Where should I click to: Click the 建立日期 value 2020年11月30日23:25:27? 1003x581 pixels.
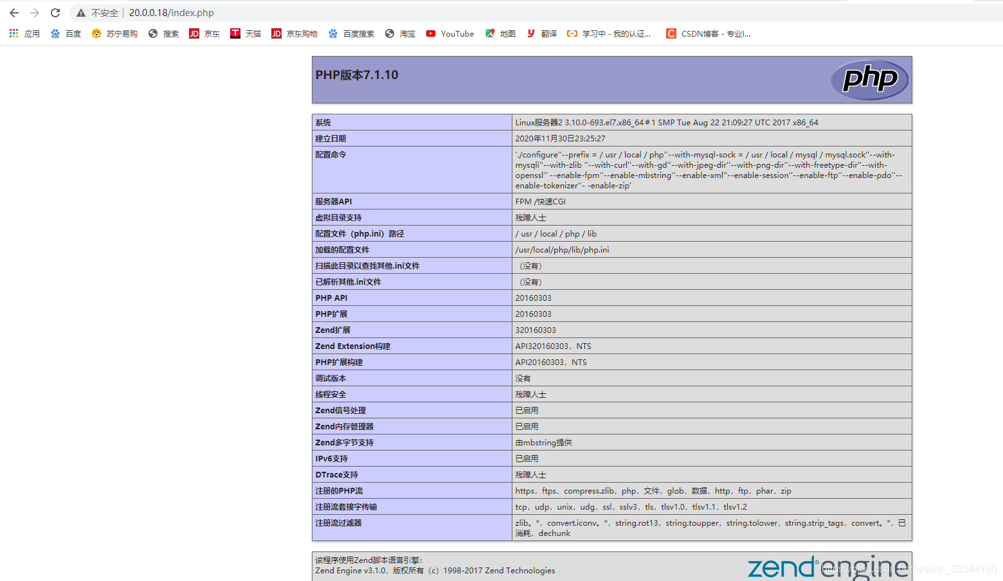pyautogui.click(x=560, y=138)
